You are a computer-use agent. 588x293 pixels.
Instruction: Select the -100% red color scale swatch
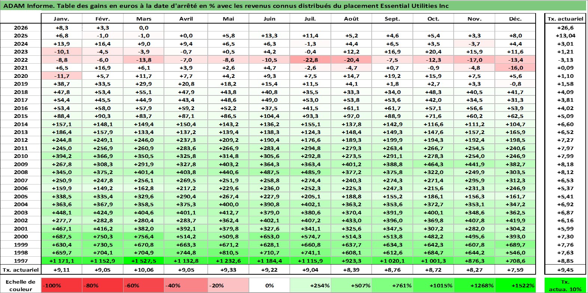click(x=62, y=285)
